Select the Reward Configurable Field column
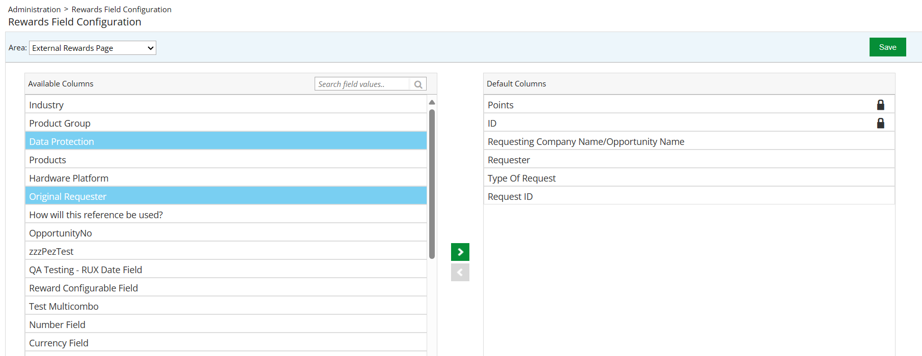Viewport: 922px width, 356px height. (226, 287)
